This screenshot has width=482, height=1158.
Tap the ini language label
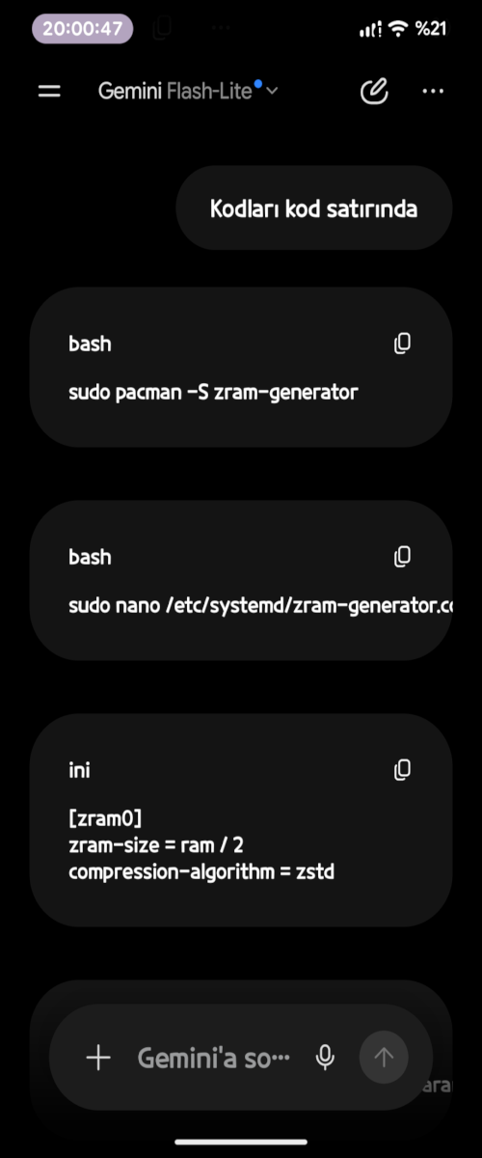coord(79,770)
